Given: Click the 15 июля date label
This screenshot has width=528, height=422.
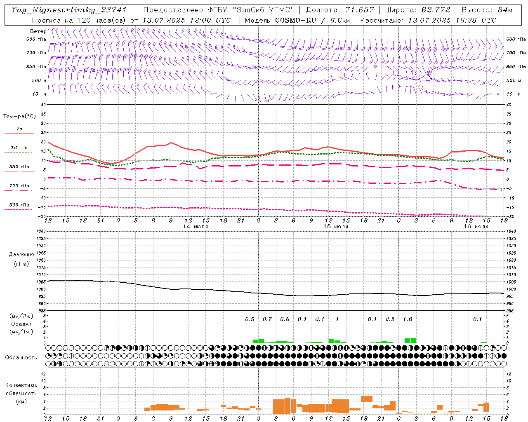Looking at the screenshot, I should 336,227.
